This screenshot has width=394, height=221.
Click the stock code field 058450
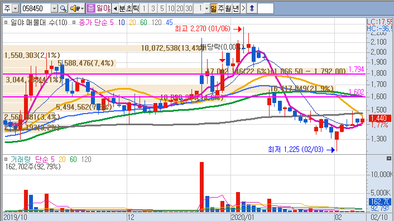[x=36, y=8]
